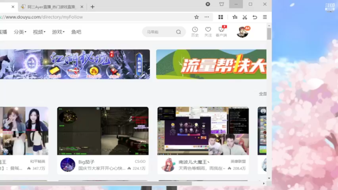Expand the 游戏 dropdown
Image resolution: width=338 pixels, height=190 pixels.
[58, 32]
